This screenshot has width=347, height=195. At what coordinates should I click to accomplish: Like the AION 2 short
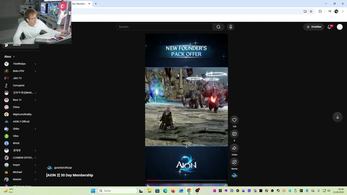click(x=234, y=120)
